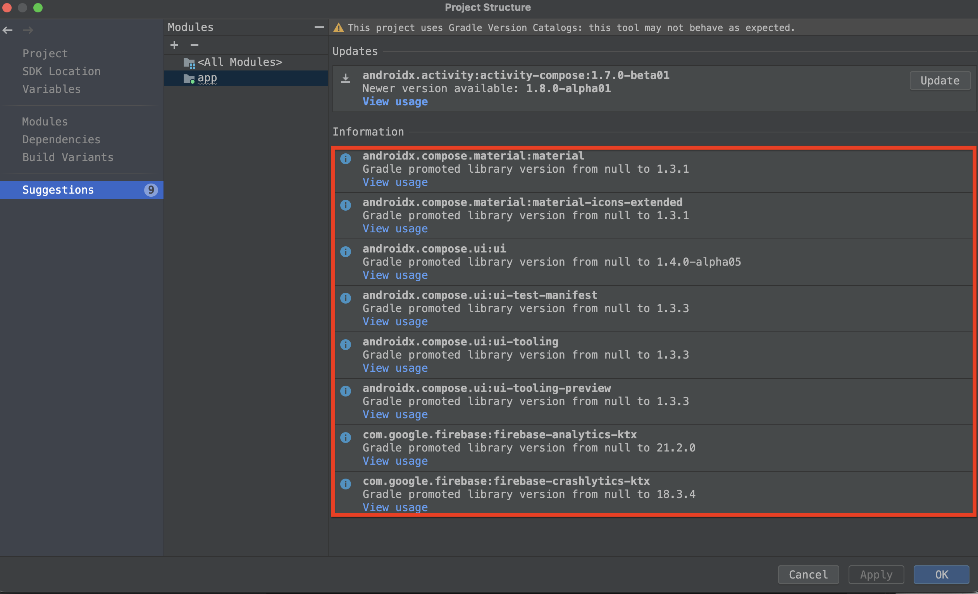Screen dimensions: 978x594
Task: Click Cancel to dismiss the dialog
Action: (808, 574)
